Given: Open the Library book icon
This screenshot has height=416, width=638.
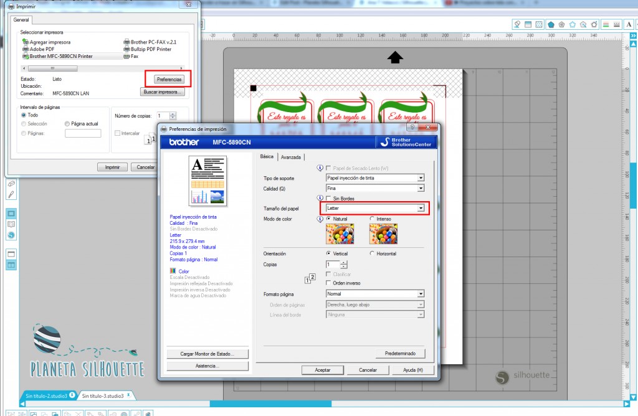Looking at the screenshot, I should (11, 224).
